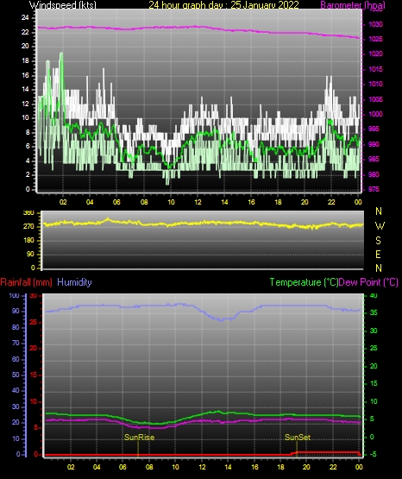Click the Rainfall (mm) legend label

[26, 282]
